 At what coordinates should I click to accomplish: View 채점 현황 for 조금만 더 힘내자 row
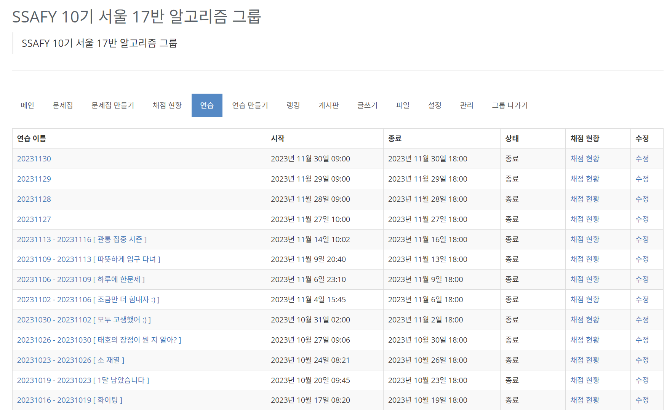pyautogui.click(x=585, y=300)
